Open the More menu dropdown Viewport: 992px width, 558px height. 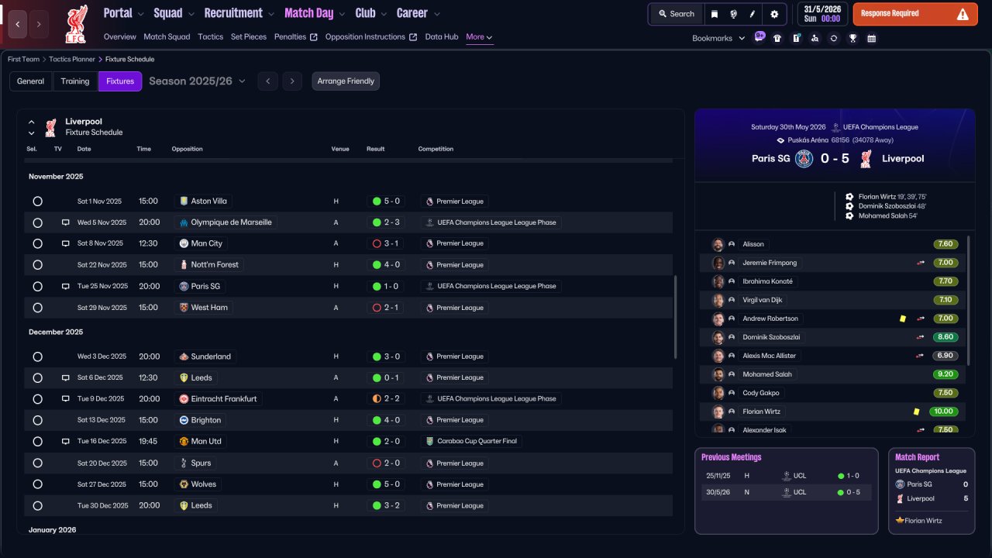(479, 37)
